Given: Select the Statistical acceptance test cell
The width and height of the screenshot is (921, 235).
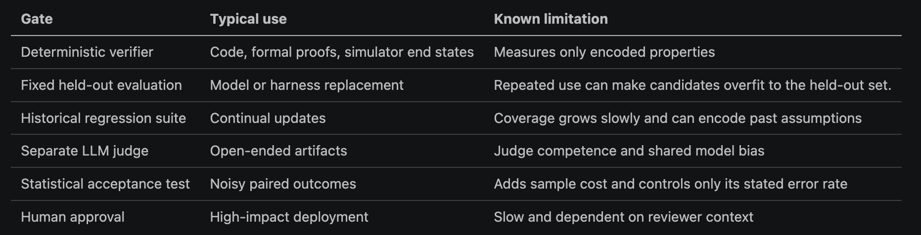Looking at the screenshot, I should click(x=105, y=184).
